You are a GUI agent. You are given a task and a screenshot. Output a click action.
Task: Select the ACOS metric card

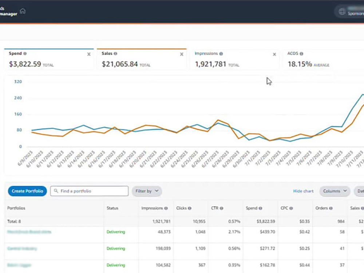pos(323,59)
